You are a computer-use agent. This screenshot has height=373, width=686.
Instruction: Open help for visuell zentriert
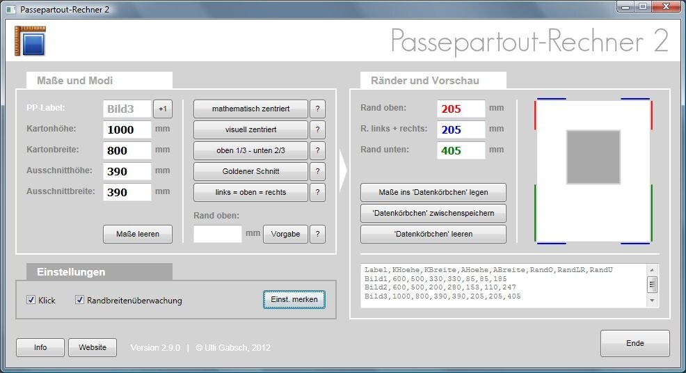318,129
